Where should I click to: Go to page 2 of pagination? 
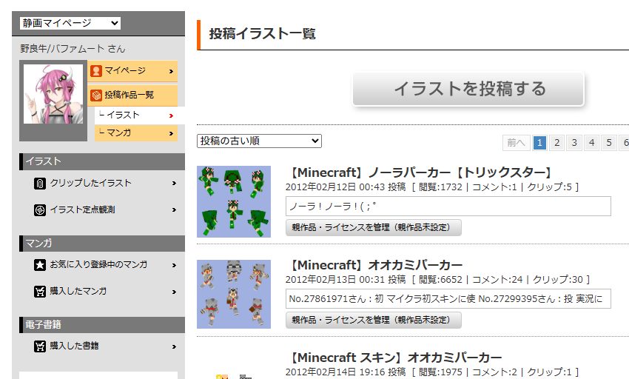tap(556, 143)
